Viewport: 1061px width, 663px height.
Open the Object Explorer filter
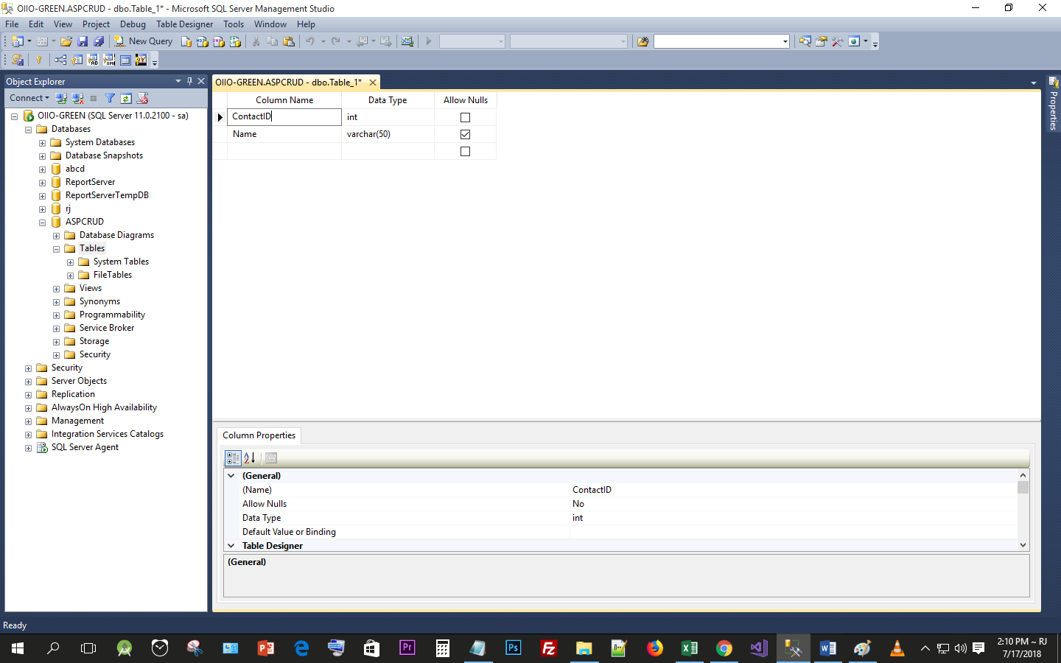109,97
